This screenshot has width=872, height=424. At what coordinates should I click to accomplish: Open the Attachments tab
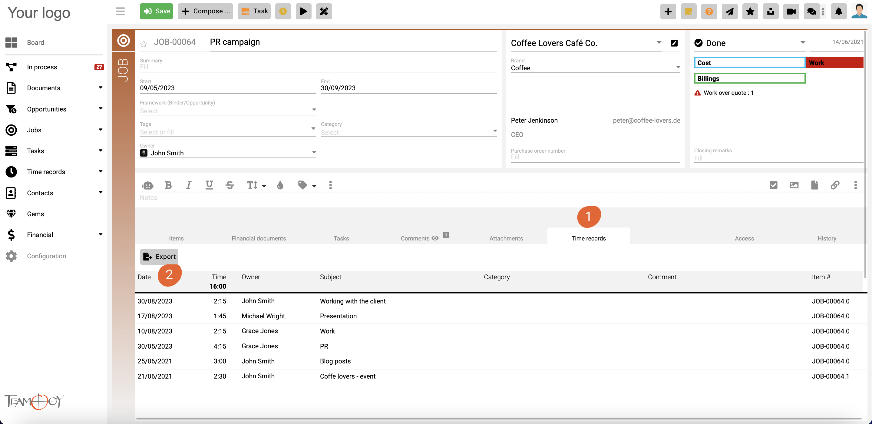pyautogui.click(x=506, y=238)
